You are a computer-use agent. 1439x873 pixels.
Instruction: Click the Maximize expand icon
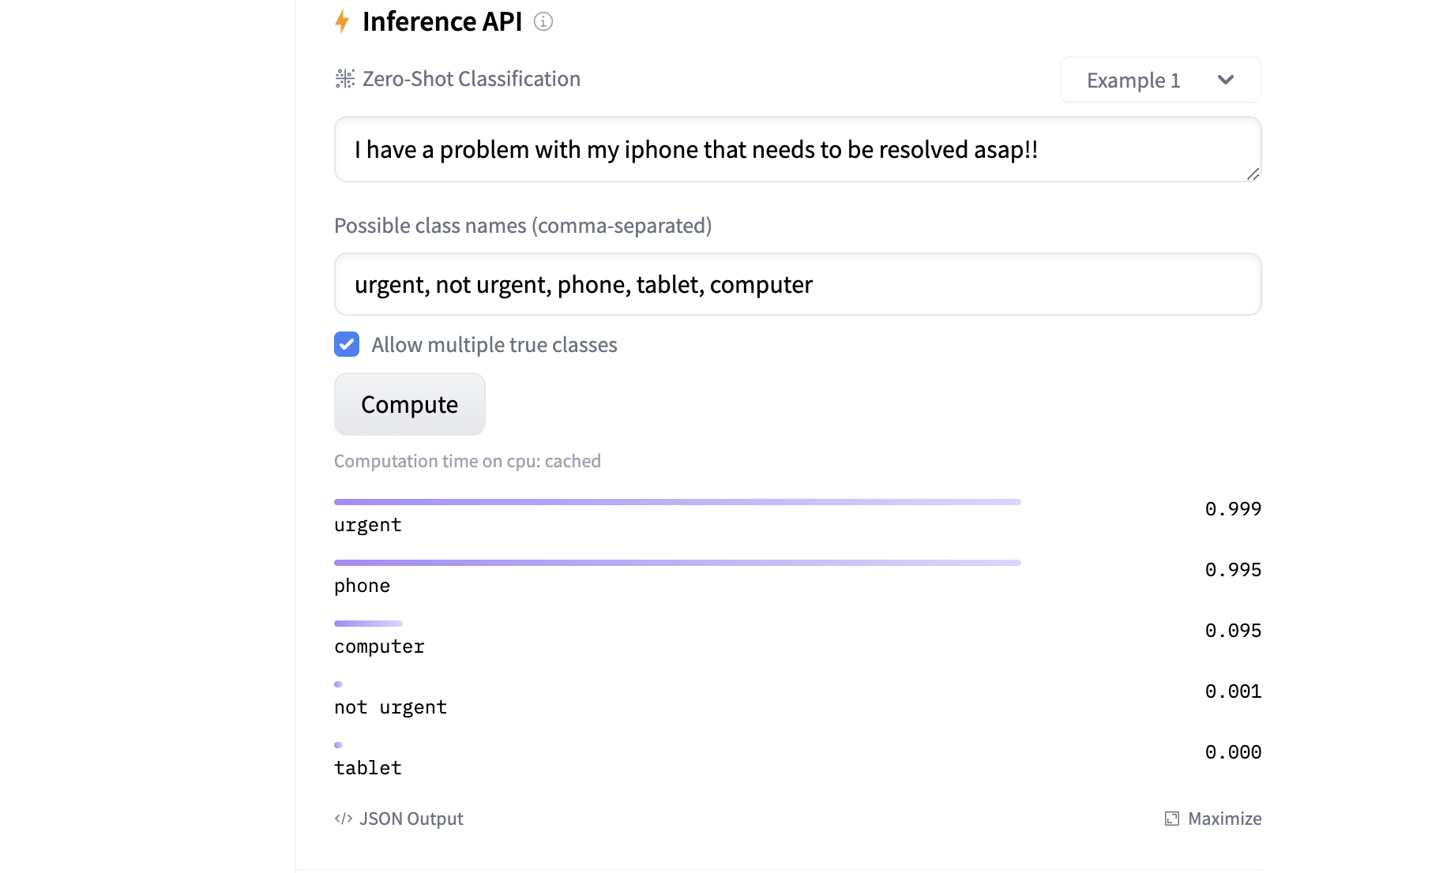click(x=1172, y=819)
